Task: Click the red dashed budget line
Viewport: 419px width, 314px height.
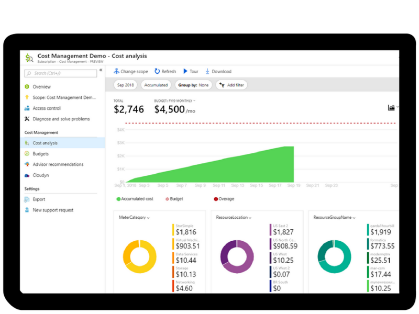Action: click(260, 123)
